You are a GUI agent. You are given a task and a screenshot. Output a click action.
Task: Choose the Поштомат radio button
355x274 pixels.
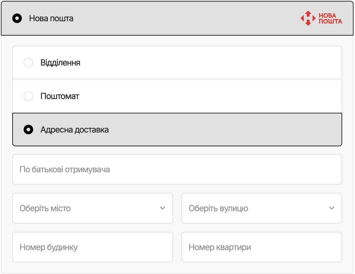(28, 96)
